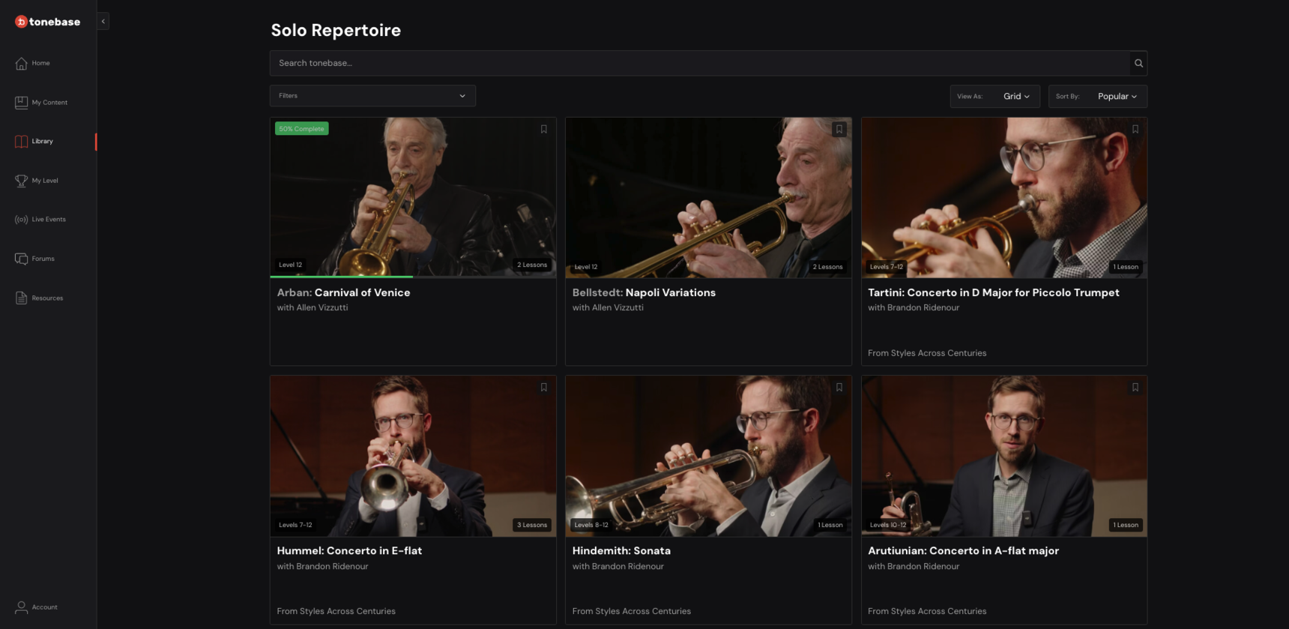The height and width of the screenshot is (629, 1289).
Task: Click the Level 12 tag on Bellstedt card
Action: (x=586, y=267)
